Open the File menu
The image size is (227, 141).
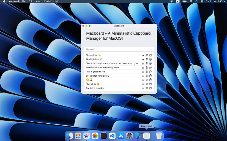tap(24, 1)
